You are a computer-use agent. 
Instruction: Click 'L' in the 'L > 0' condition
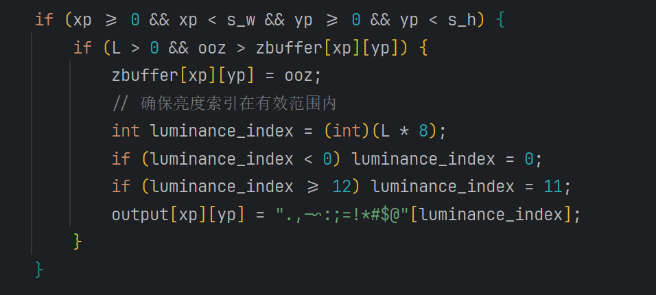[x=116, y=48]
